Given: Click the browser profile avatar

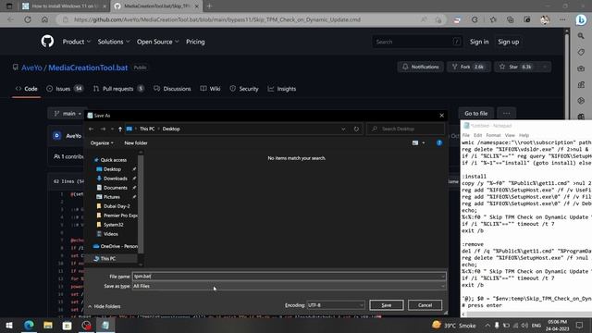Looking at the screenshot, I should [545, 19].
